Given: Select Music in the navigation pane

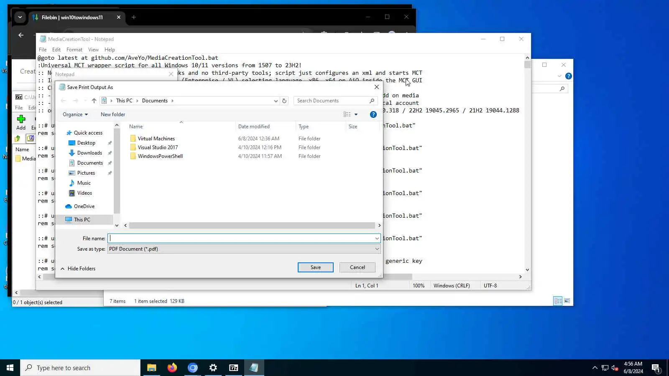Looking at the screenshot, I should pos(84,183).
